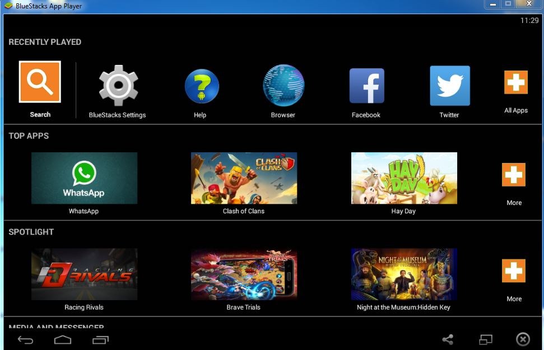Screen dimensions: 544x350
Task: Click the Hay Day caption
Action: point(403,211)
